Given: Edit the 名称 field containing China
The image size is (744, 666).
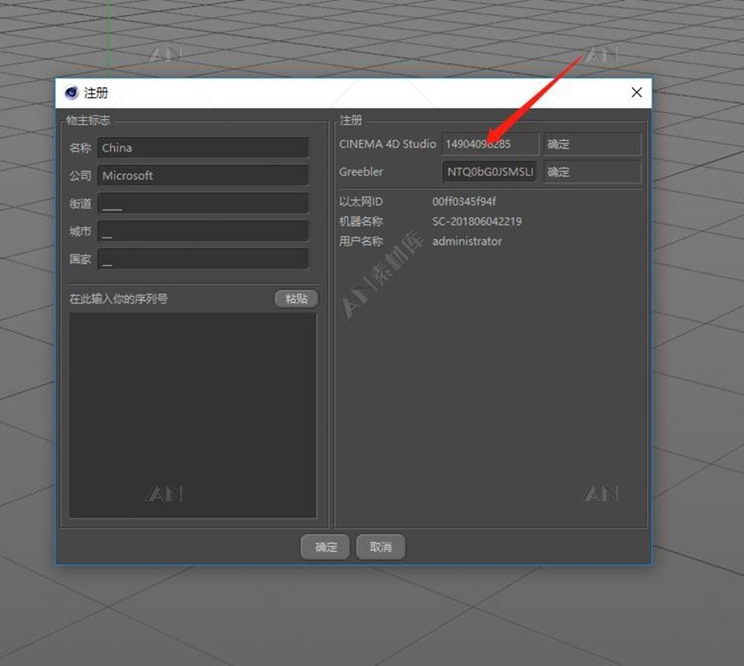Looking at the screenshot, I should [x=203, y=147].
